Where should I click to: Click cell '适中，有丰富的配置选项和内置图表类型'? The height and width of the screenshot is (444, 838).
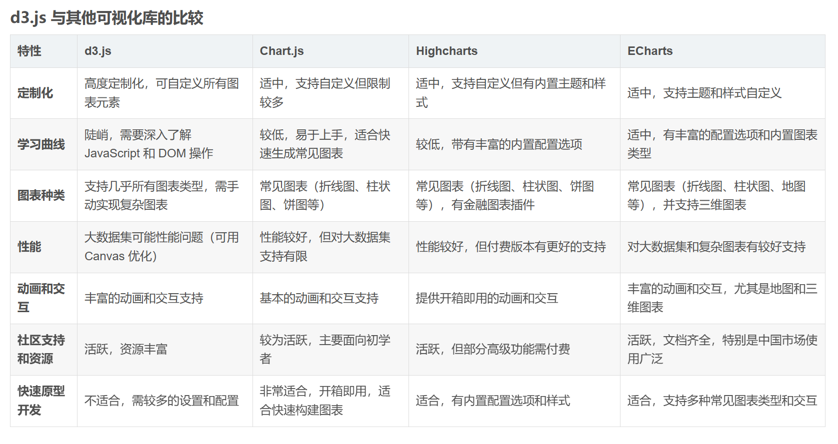(x=722, y=144)
